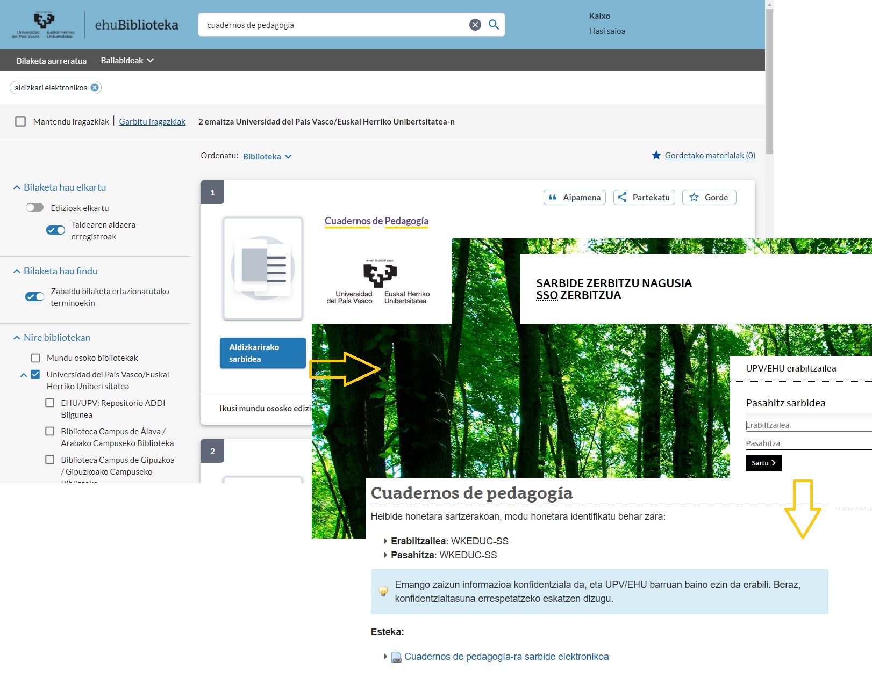Click the Aipamena citation quote icon
Viewport: 872px width, 684px height.
[x=552, y=198]
